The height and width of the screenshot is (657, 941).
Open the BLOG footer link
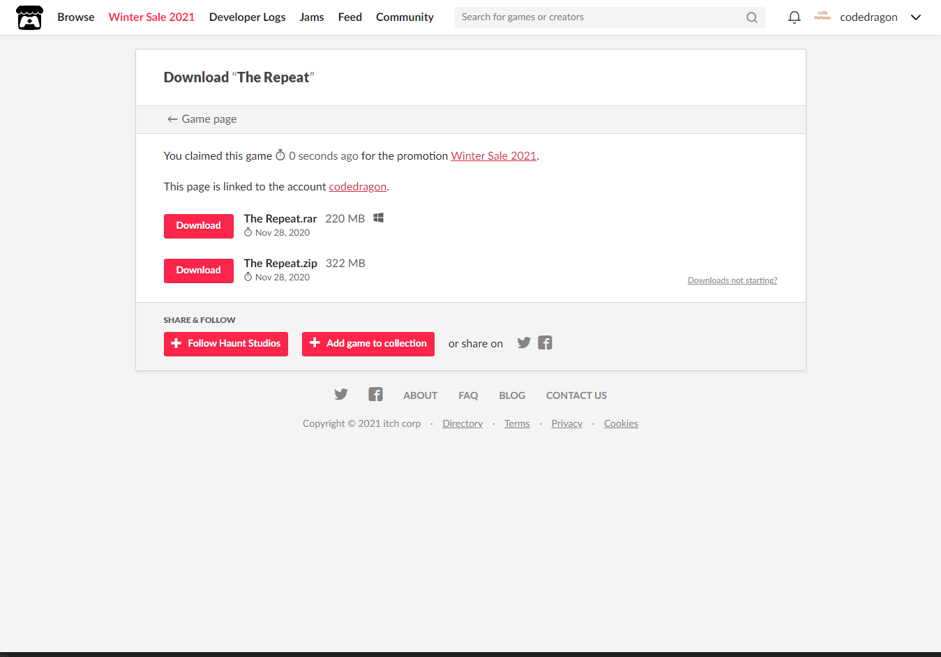(512, 395)
